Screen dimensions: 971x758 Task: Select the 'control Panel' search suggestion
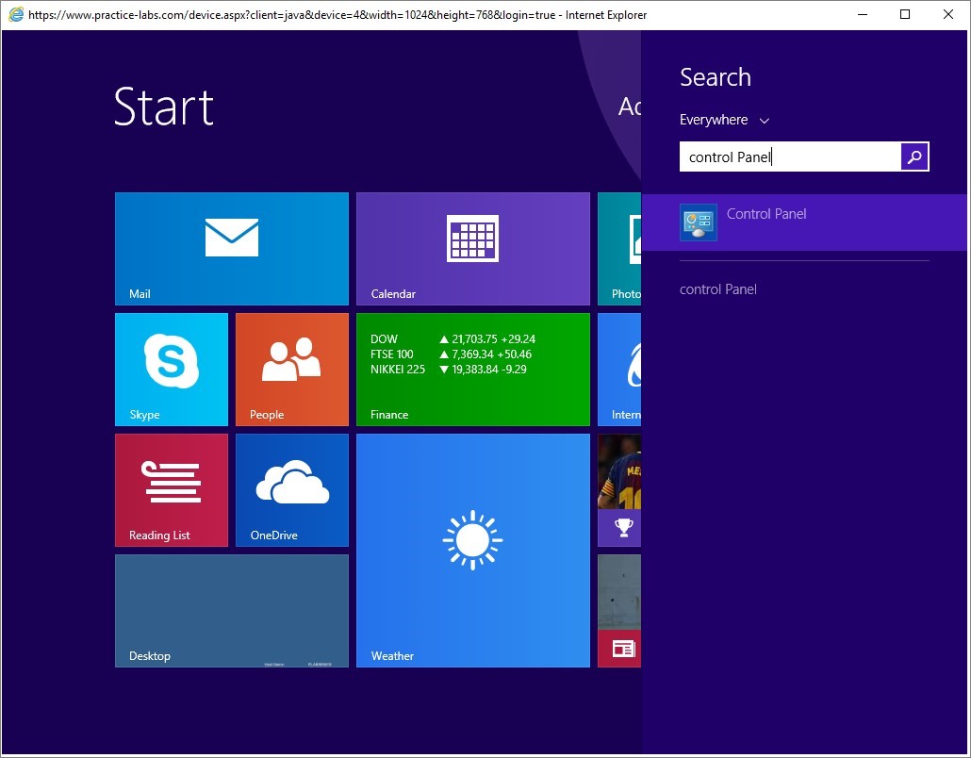pyautogui.click(x=718, y=289)
